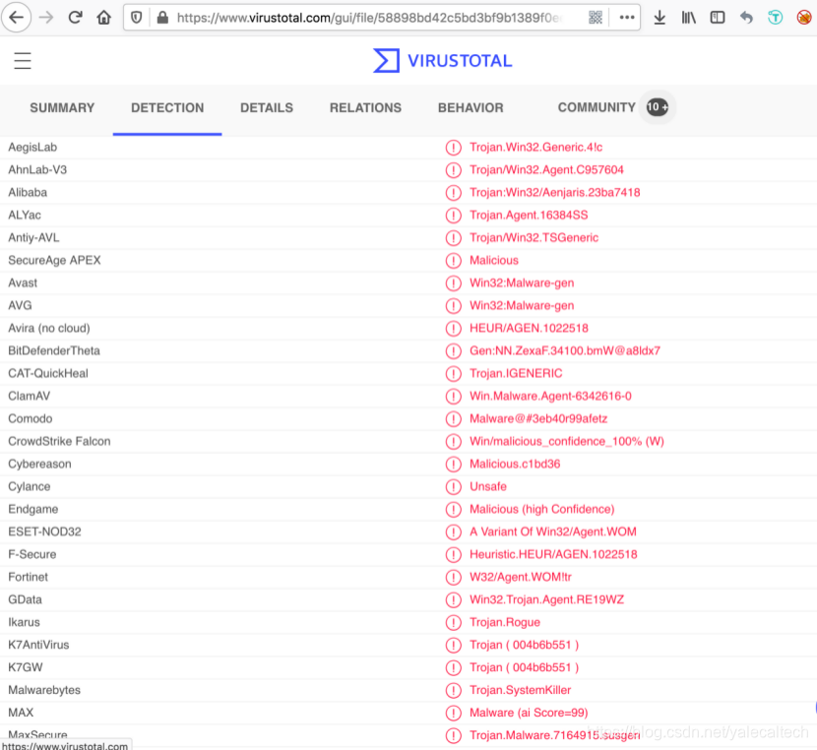Click the Cylance Unsafe warning icon
817x750 pixels.
pyautogui.click(x=454, y=486)
